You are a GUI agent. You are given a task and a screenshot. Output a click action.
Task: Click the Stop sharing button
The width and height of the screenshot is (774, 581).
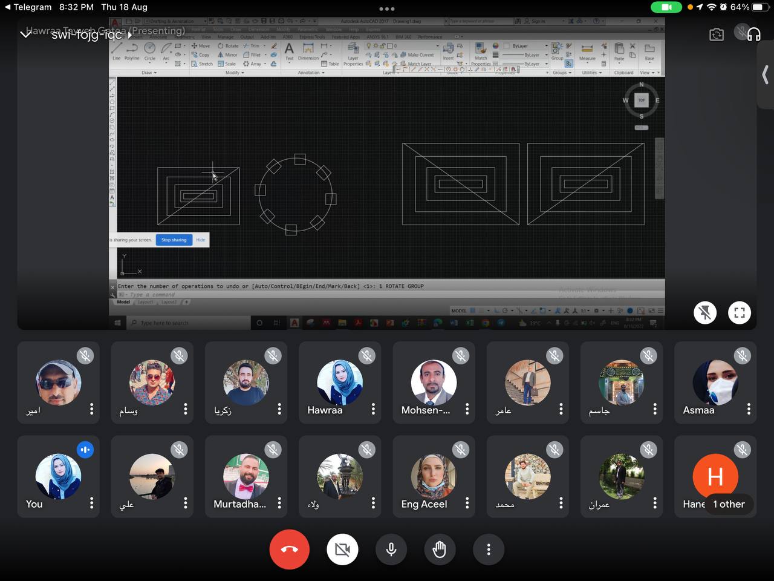[174, 240]
